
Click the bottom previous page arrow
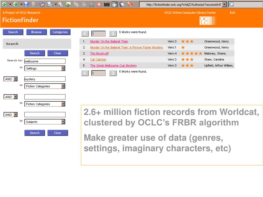pos(85,73)
